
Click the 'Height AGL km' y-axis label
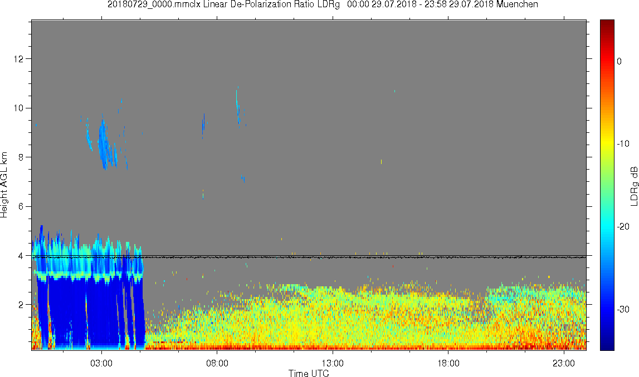tap(4, 185)
